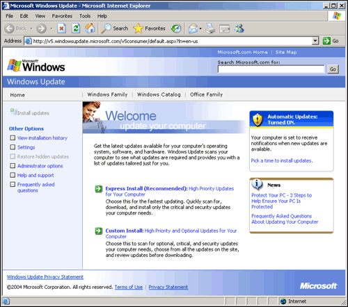
Task: Click the Terms of Use link
Action: [129, 287]
